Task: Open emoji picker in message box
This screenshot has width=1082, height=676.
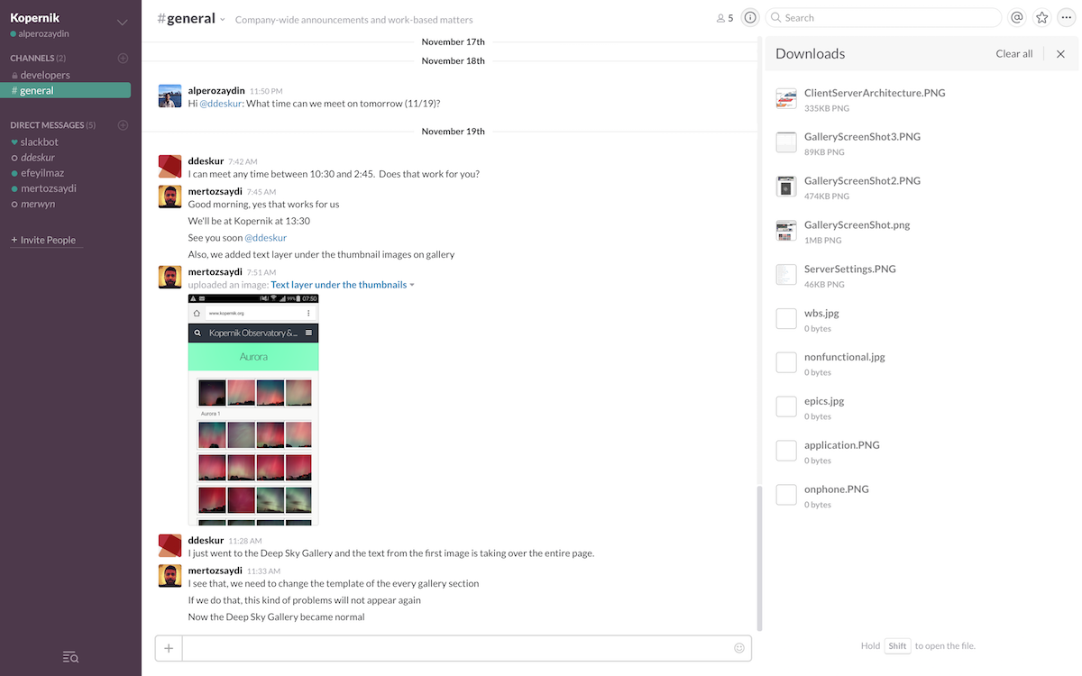Action: (x=739, y=648)
